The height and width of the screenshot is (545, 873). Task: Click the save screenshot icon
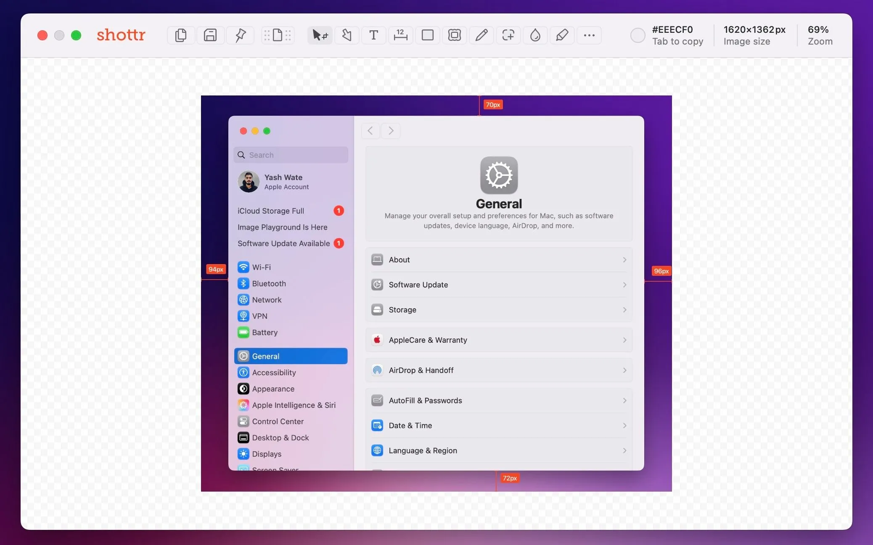[210, 35]
